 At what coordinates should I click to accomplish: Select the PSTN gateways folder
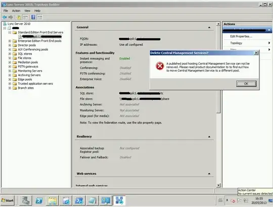pos(28,67)
